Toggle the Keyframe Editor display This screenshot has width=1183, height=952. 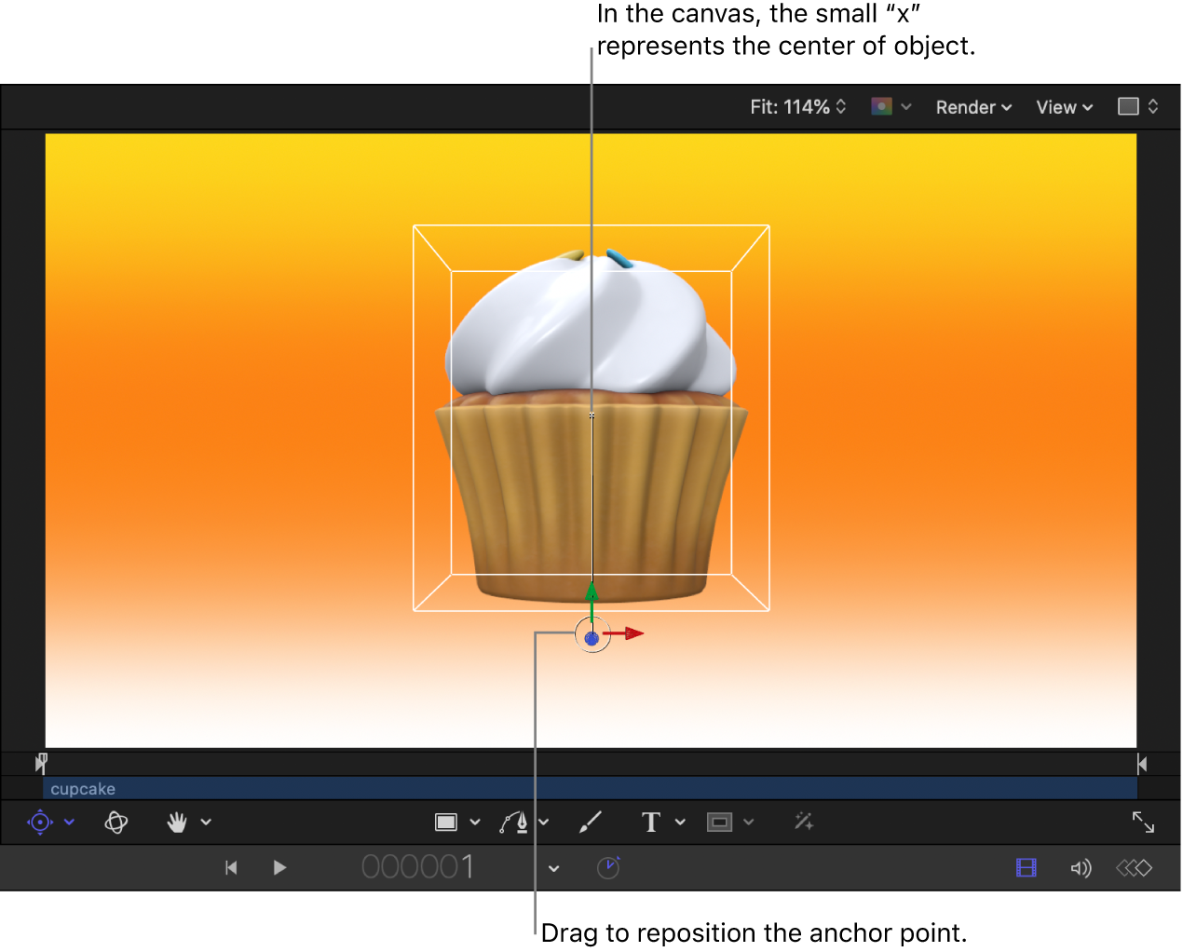coord(1134,867)
